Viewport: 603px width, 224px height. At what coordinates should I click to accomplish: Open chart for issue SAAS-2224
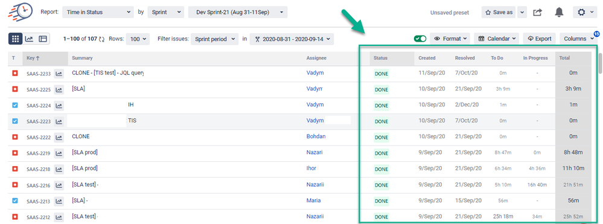click(59, 106)
